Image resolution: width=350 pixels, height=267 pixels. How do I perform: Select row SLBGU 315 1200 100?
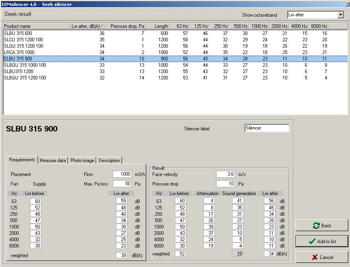[175, 77]
